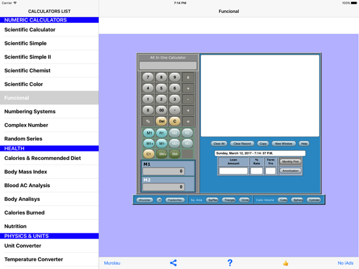The image size is (359, 269).
Task: Tap the 3 digit key
Action: (x=174, y=99)
